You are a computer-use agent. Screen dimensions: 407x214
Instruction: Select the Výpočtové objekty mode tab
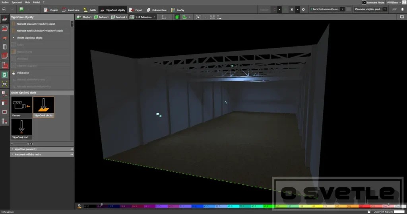point(113,10)
